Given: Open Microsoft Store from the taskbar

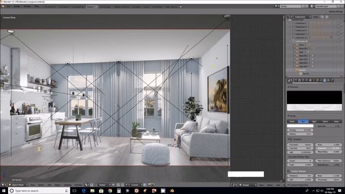Looking at the screenshot, I should (x=101, y=191).
